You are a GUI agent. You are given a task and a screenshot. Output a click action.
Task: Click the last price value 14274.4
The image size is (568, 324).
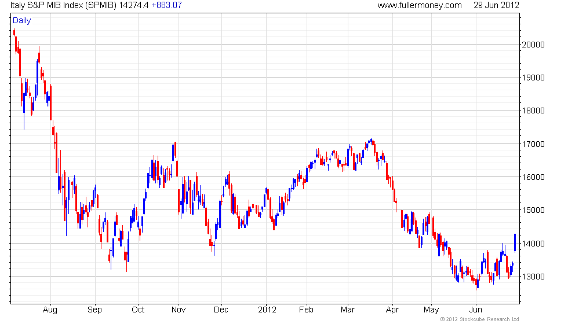pos(134,5)
